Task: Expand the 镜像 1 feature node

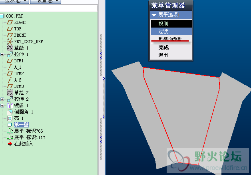Action: [x=2, y=106]
